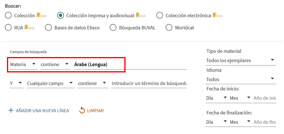Click the Añadir una nueva línea link

point(42,111)
